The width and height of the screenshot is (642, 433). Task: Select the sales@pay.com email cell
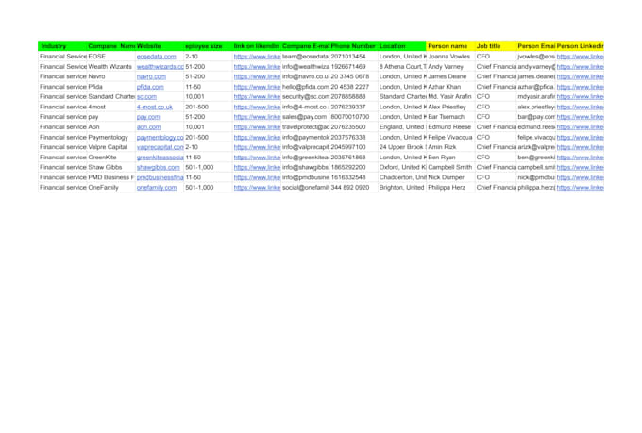click(x=305, y=117)
